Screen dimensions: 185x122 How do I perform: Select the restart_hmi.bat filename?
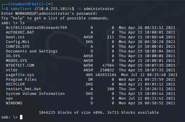pyautogui.click(x=24, y=89)
